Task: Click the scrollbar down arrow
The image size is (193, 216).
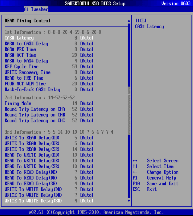Action: pyautogui.click(x=129, y=201)
